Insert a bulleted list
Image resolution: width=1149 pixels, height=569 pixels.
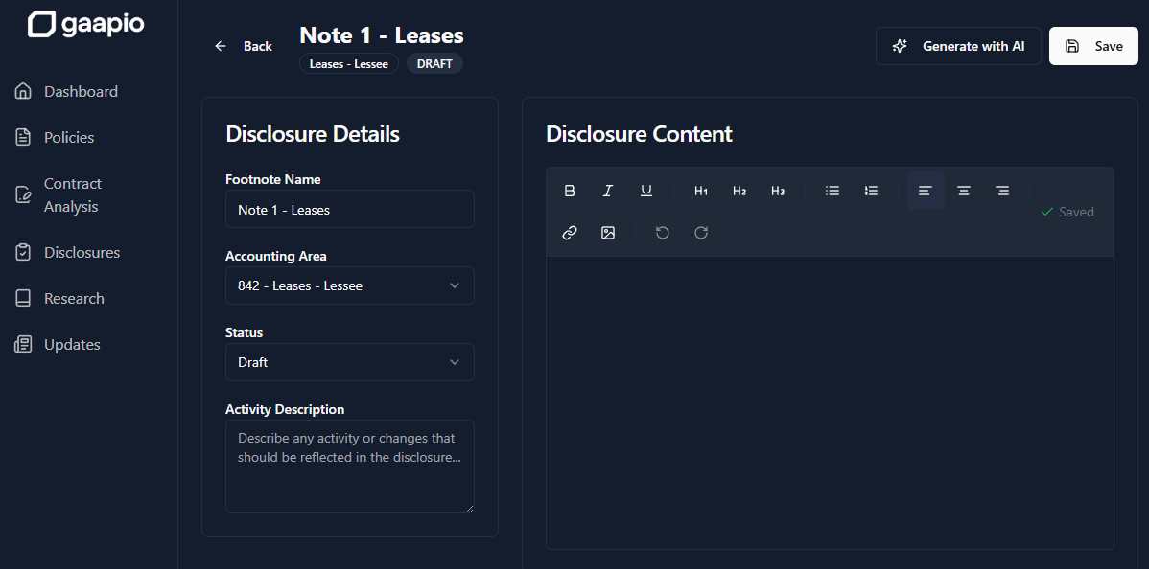832,191
